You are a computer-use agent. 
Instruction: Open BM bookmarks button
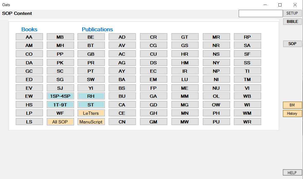point(292,105)
